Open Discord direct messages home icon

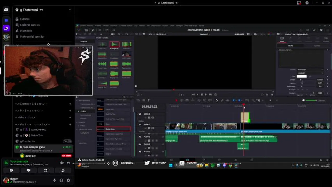[6, 10]
